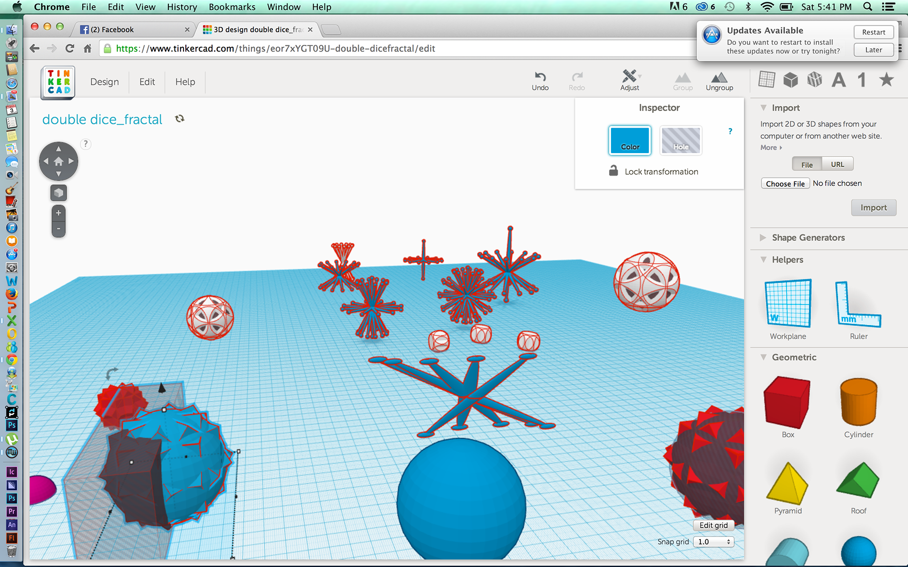Click the Choose File button
The width and height of the screenshot is (908, 567).
click(785, 183)
